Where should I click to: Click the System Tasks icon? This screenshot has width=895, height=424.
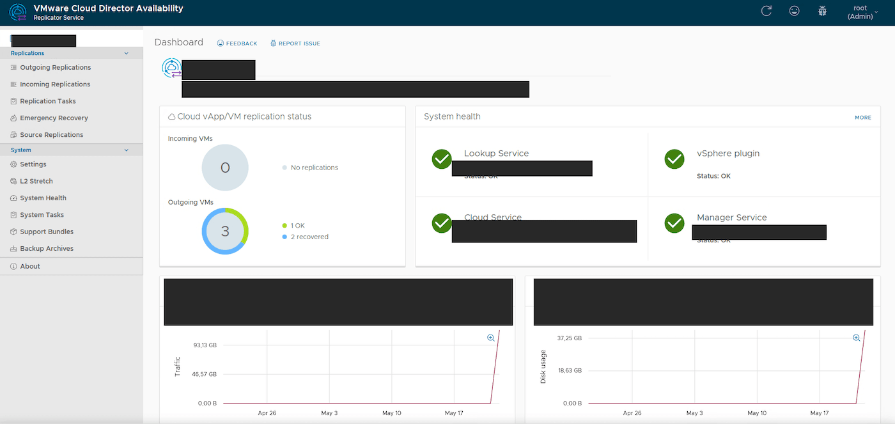click(14, 215)
